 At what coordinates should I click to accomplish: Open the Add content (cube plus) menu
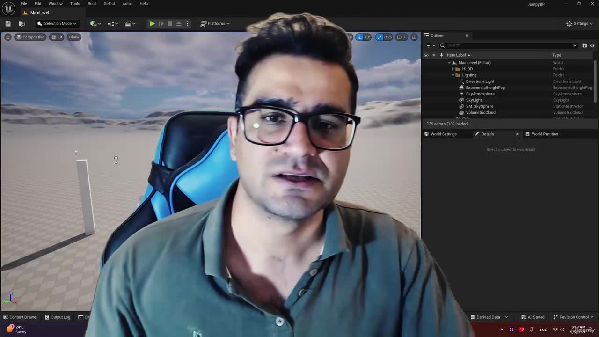(95, 23)
